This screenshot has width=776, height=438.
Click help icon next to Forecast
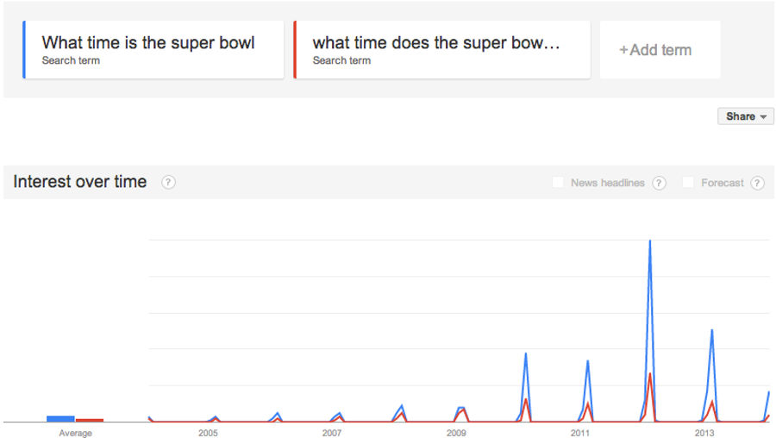point(757,183)
